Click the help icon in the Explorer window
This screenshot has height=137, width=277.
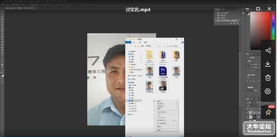pos(183,42)
